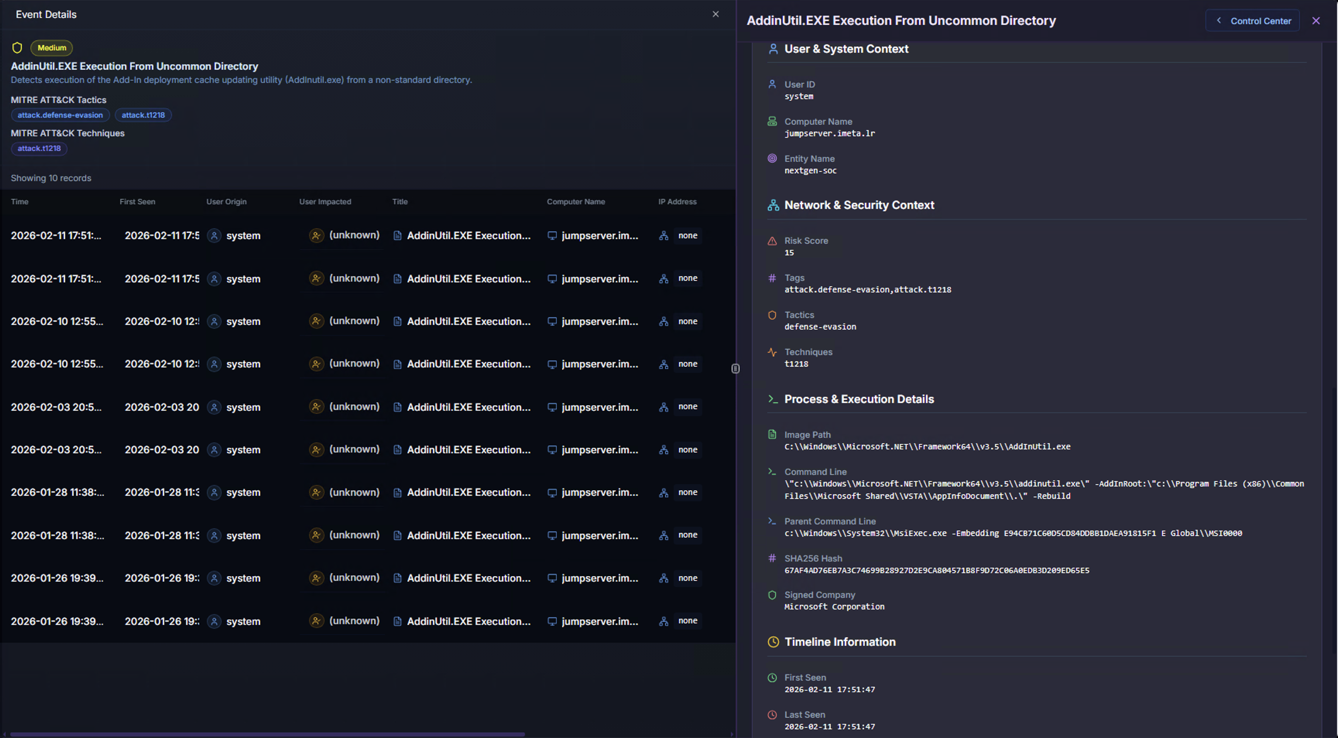Click the SHA256 Hash hash-mark icon
The image size is (1338, 738).
click(772, 559)
